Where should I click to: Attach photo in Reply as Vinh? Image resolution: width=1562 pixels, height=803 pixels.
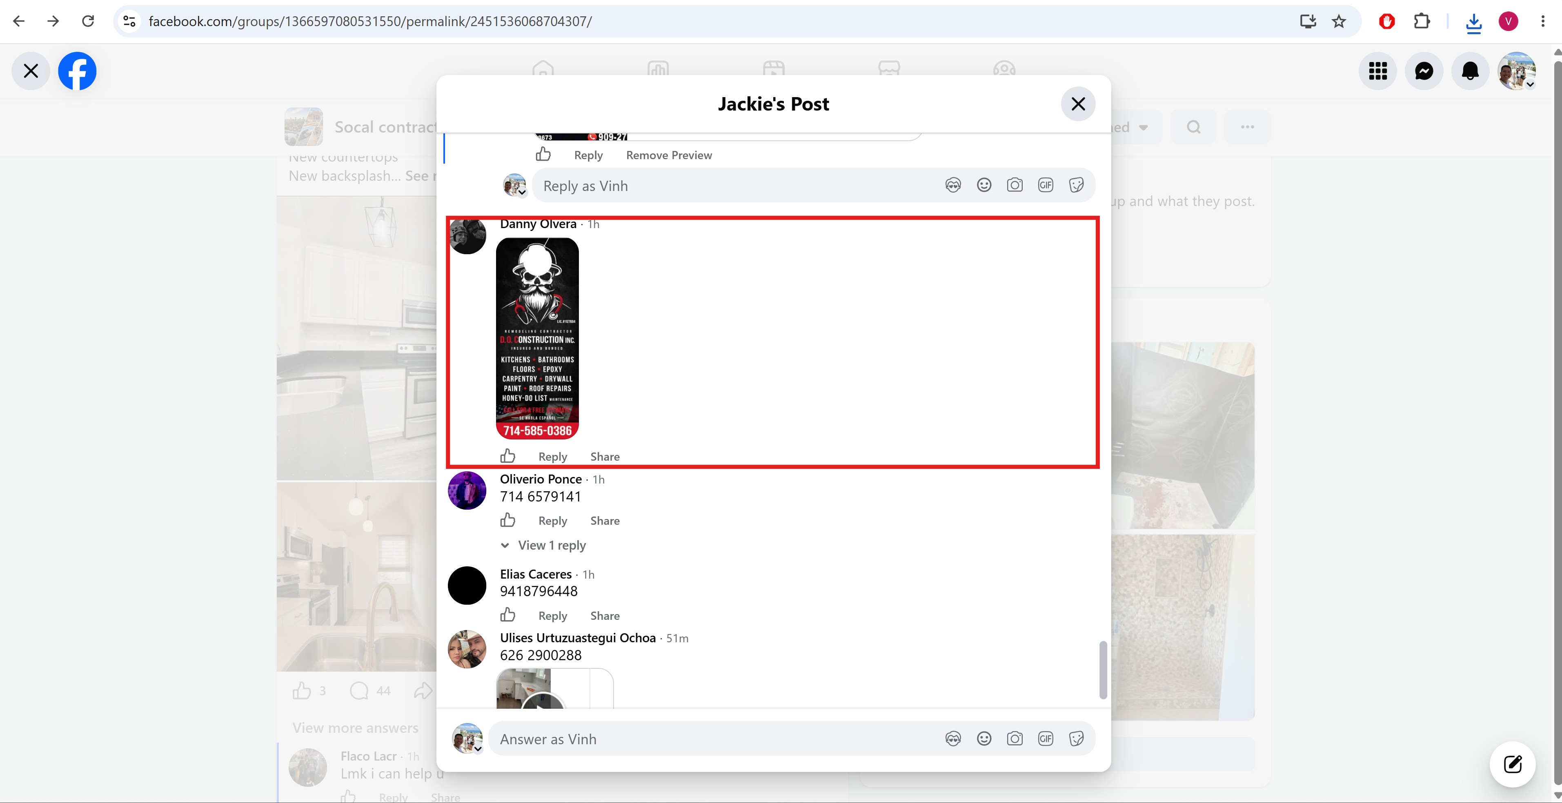(1015, 185)
